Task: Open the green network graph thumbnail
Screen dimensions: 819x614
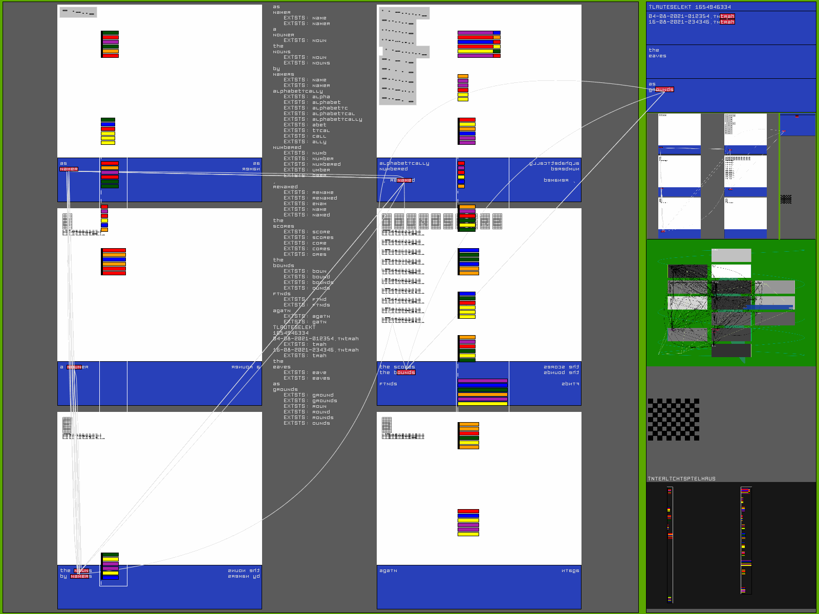Action: pyautogui.click(x=731, y=303)
